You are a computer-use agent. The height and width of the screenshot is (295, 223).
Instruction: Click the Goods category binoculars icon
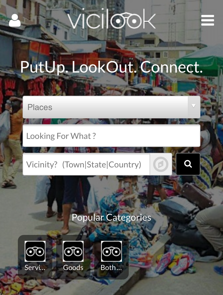pyautogui.click(x=73, y=251)
